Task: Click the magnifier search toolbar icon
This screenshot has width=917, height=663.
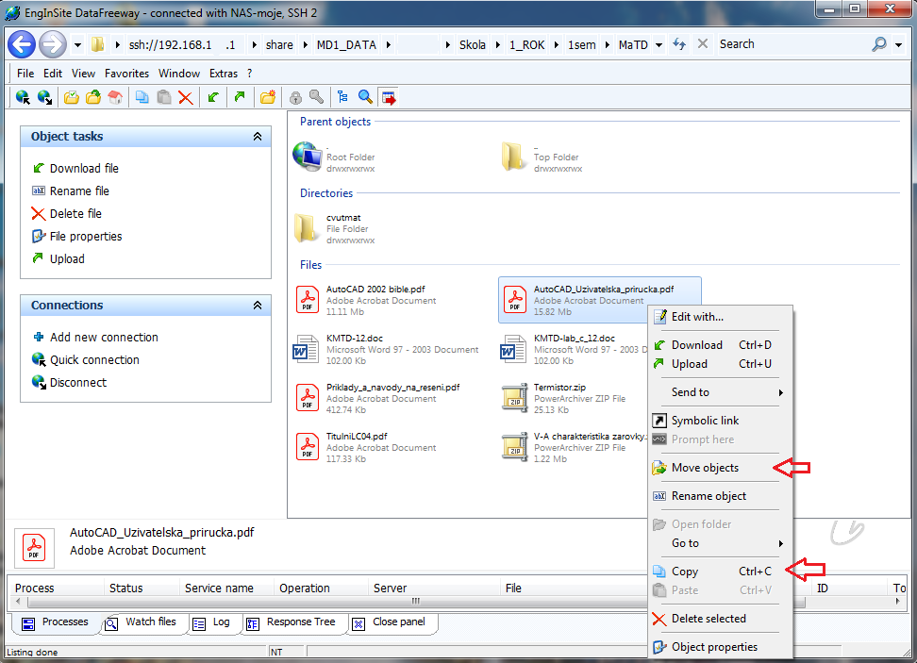Action: pyautogui.click(x=365, y=97)
